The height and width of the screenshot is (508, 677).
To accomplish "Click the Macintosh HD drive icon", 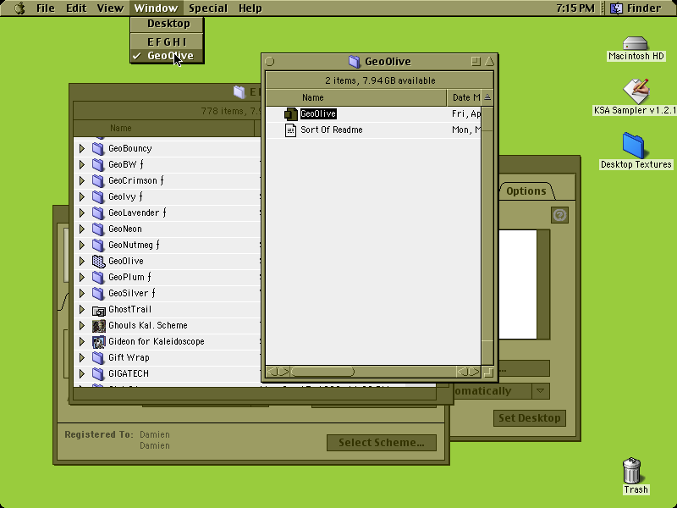I will (x=636, y=43).
